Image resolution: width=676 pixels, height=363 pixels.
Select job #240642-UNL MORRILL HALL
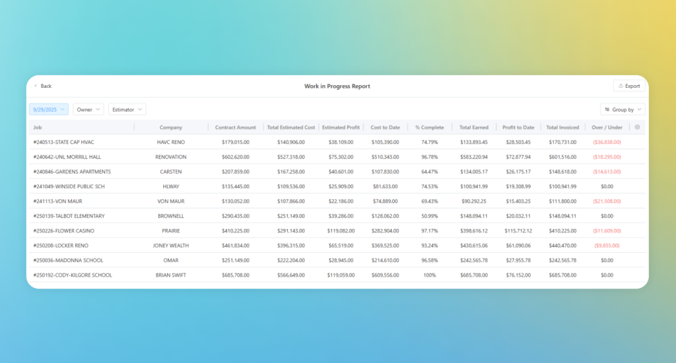pyautogui.click(x=67, y=157)
